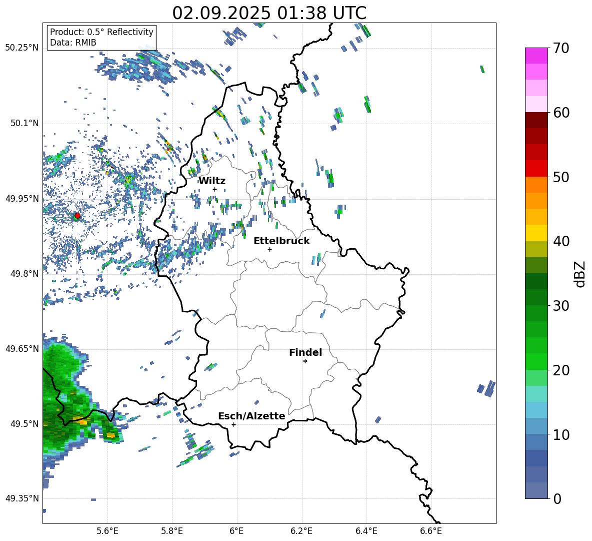Image resolution: width=592 pixels, height=541 pixels.
Task: Click the 50.25°N latitude label
Action: tap(22, 48)
